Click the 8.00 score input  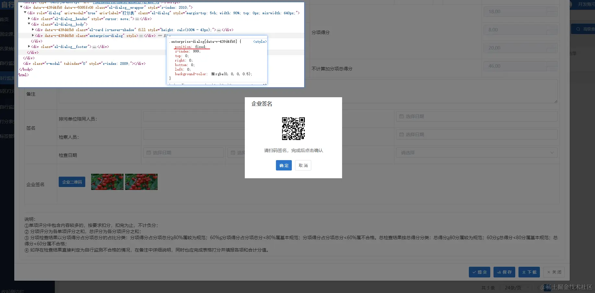pyautogui.click(x=520, y=30)
